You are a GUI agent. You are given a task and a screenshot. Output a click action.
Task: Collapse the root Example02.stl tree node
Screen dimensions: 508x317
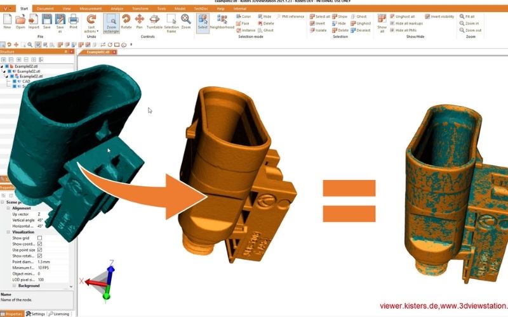2,67
